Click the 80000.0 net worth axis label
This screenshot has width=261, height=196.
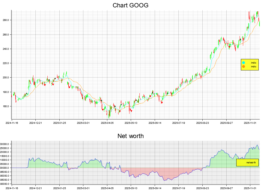pos(5,184)
